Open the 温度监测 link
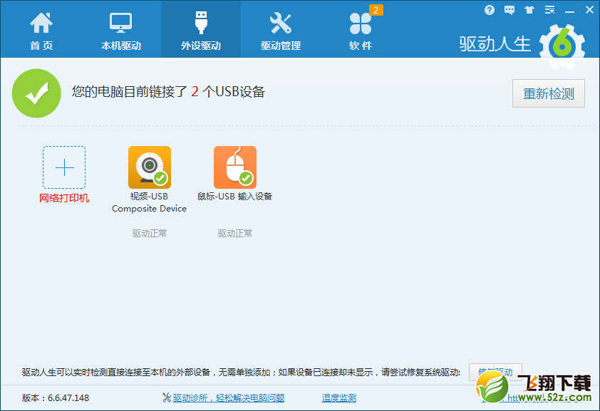Screen dimensions: 600x411 pos(339,398)
